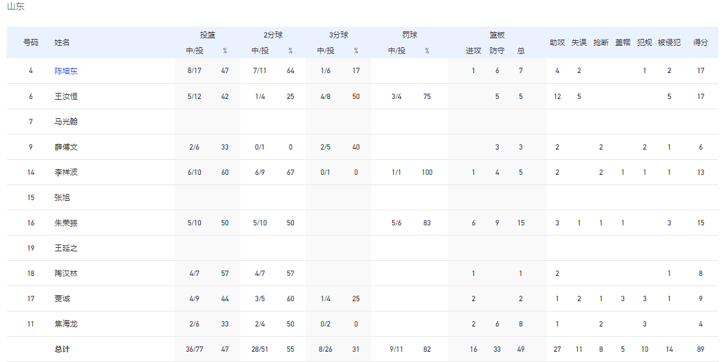Click the 失误 column header
This screenshot has height=362, width=728.
[579, 42]
